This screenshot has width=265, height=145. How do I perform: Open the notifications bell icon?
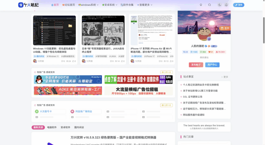coord(226,5)
